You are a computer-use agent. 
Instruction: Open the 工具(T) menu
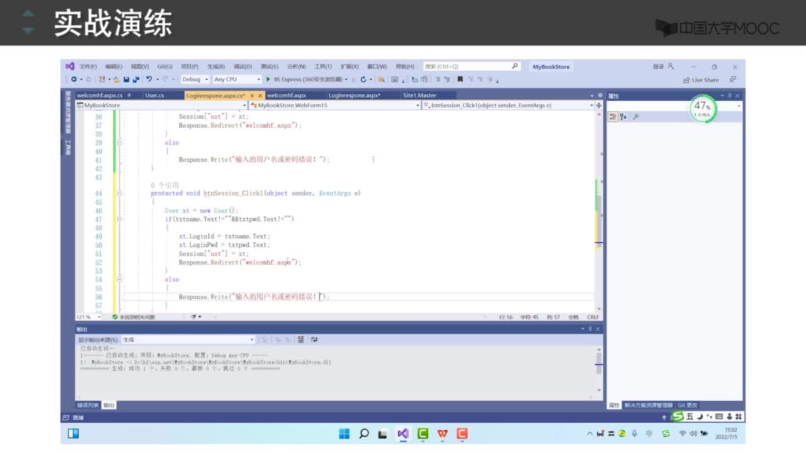(322, 66)
